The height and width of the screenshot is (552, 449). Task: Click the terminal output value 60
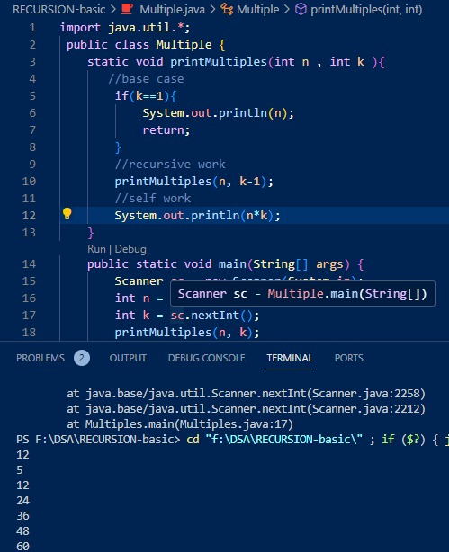pos(22,546)
